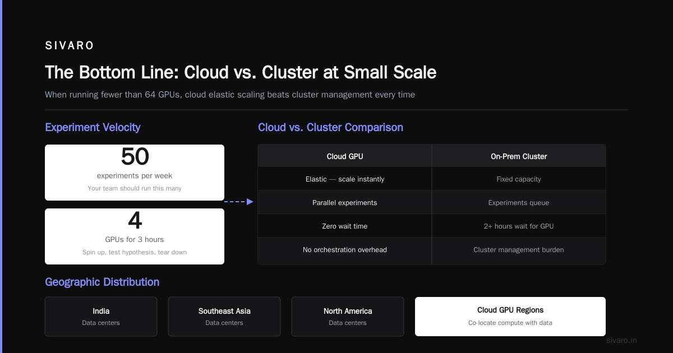Click the 4 GPUs for 3 hours card
The height and width of the screenshot is (353, 673).
(135, 236)
